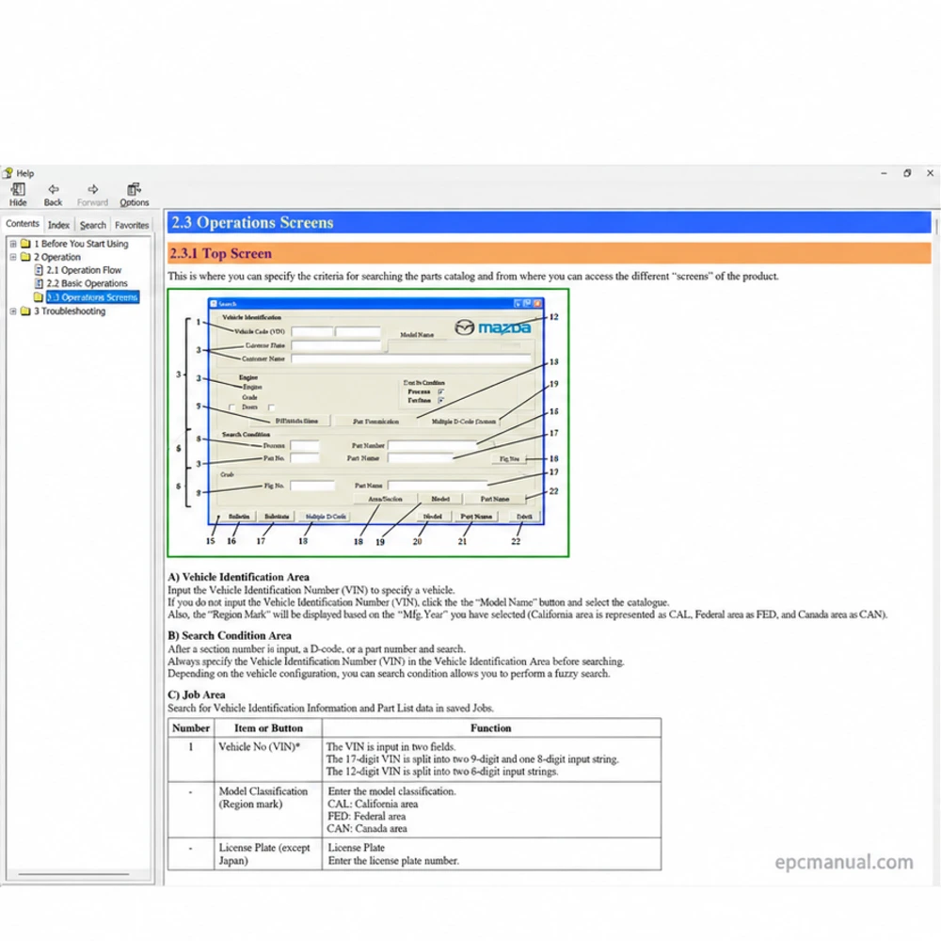Click the '2.3 Operations Screens' heading
Screen dimensions: 941x941
252,223
